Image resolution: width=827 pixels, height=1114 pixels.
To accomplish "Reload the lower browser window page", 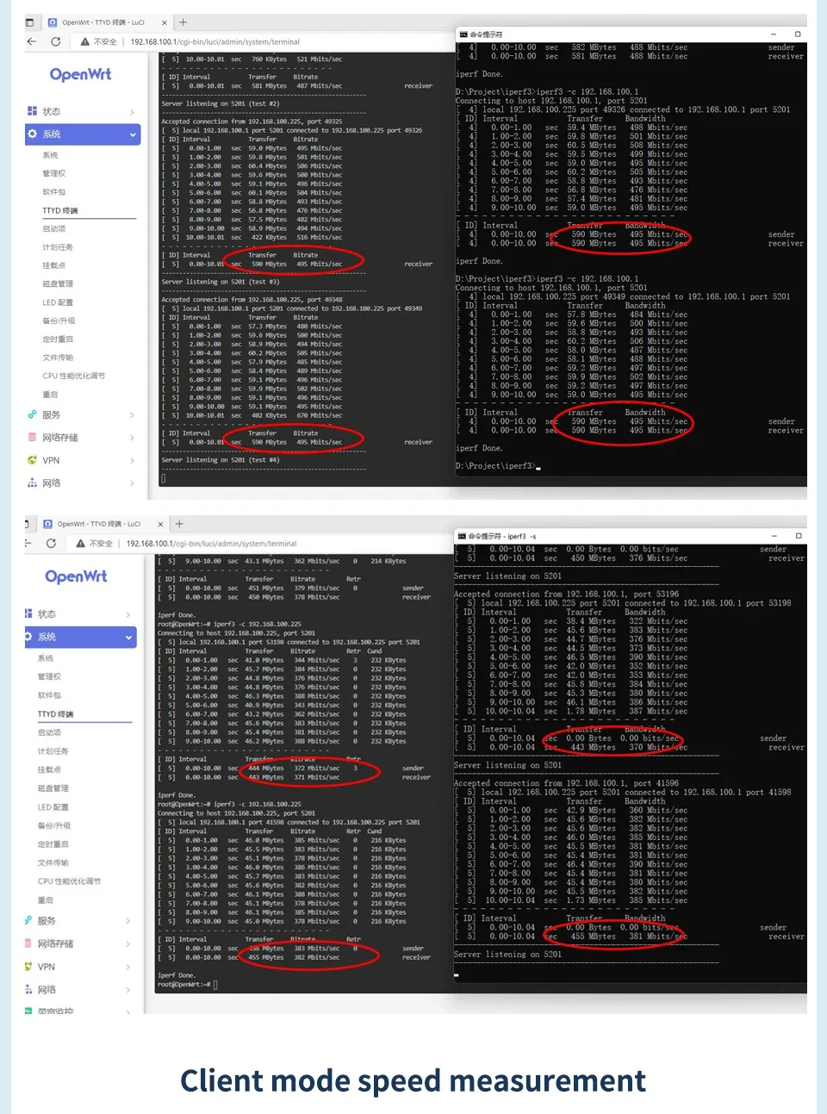I will click(x=51, y=544).
